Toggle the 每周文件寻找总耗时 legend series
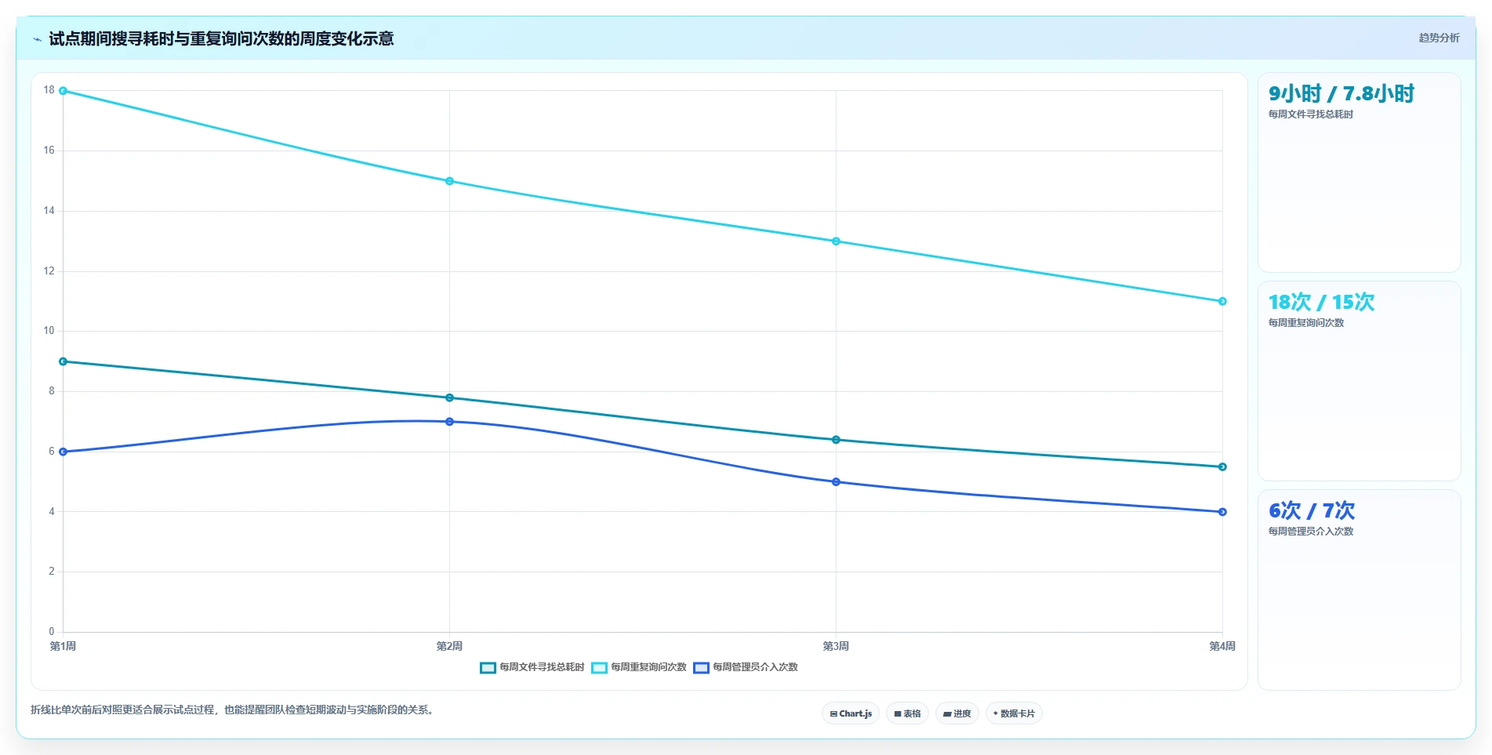1492x755 pixels. (532, 667)
